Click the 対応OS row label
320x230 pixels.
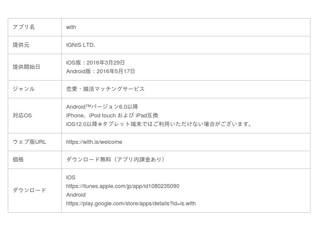[22, 116]
